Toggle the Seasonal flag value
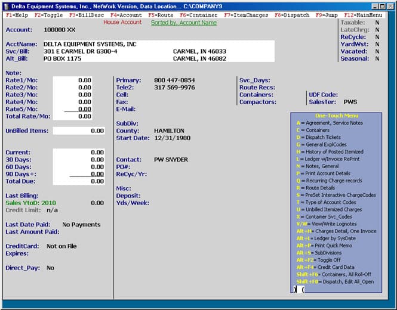The image size is (397, 310). coord(377,58)
